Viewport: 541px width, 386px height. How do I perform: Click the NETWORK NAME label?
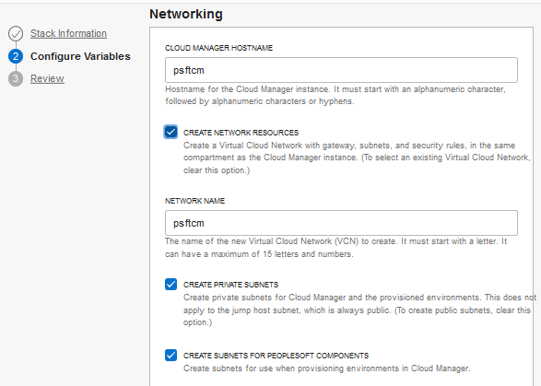point(194,201)
